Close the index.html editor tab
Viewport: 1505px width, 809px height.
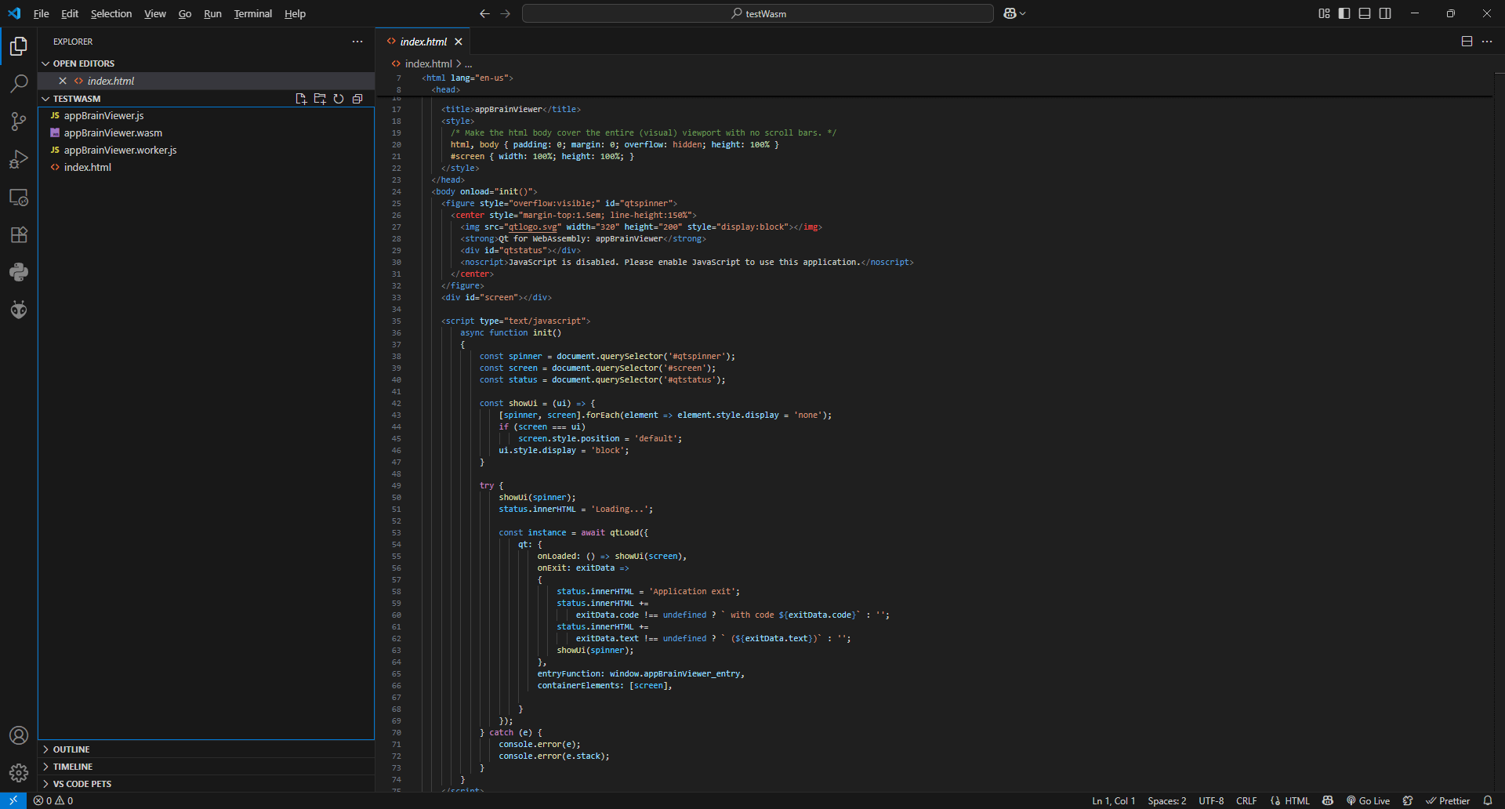(459, 42)
